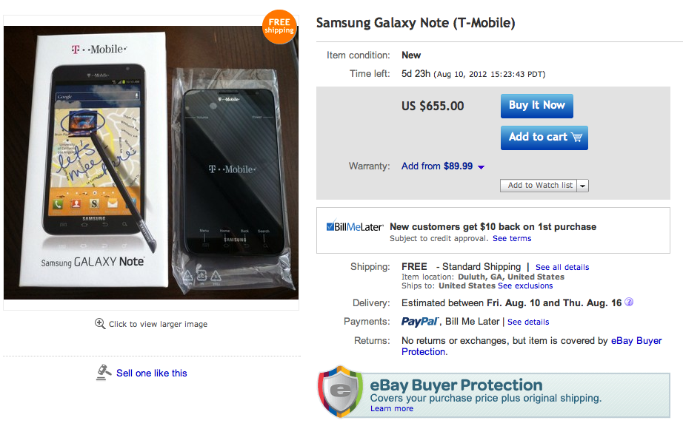683x426 pixels.
Task: Open the Sell one like this link
Action: pyautogui.click(x=152, y=373)
